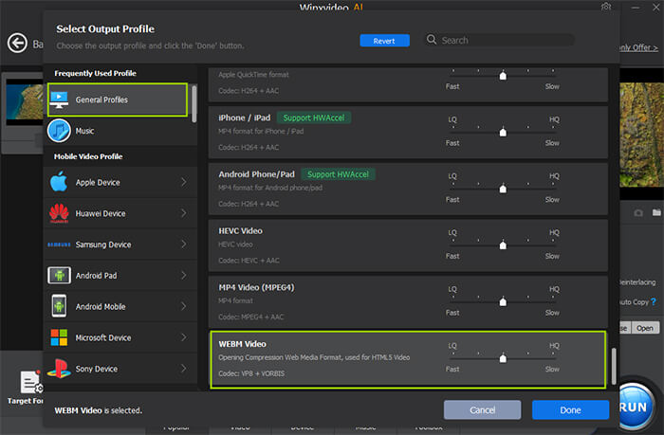Image resolution: width=664 pixels, height=435 pixels.
Task: Expand the Samsung Device category arrow
Action: pos(184,245)
